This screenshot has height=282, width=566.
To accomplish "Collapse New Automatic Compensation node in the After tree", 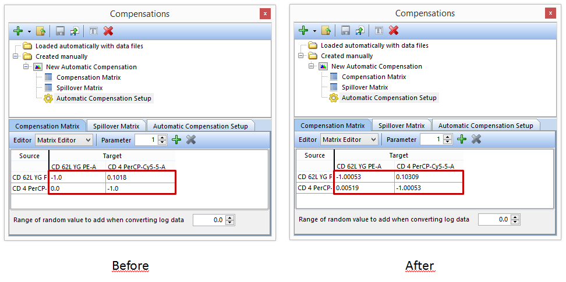I will 312,66.
